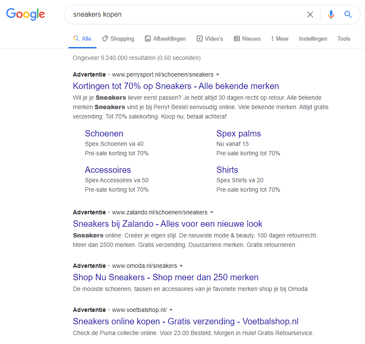The width and height of the screenshot is (365, 344).
Task: Open the Tools options
Action: [344, 39]
